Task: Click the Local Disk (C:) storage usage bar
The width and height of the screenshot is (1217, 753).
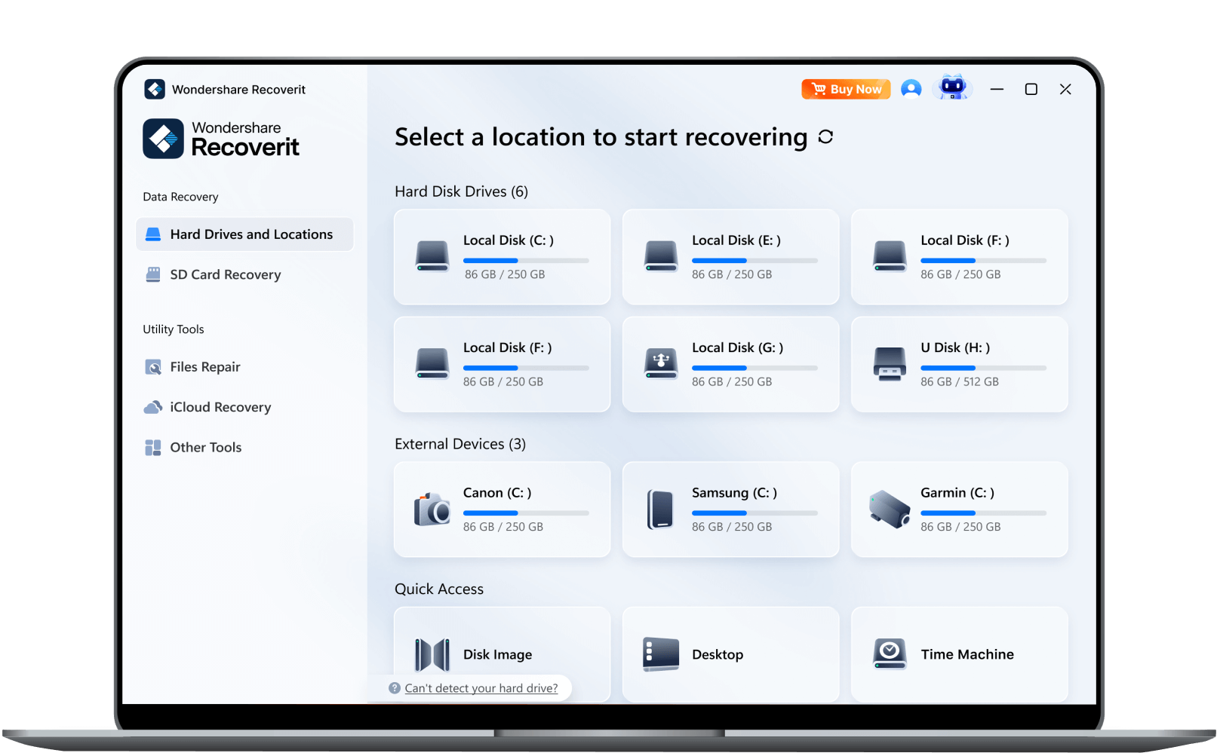Action: point(526,261)
